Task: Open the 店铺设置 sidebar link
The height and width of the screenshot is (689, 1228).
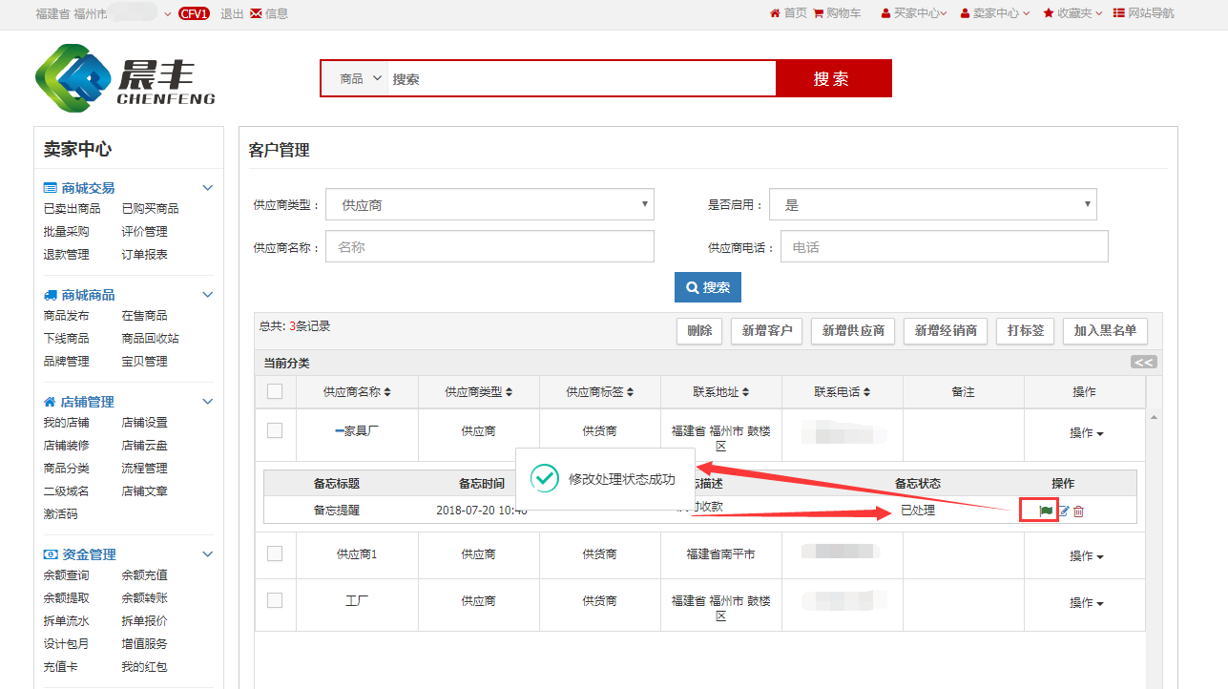Action: point(144,423)
